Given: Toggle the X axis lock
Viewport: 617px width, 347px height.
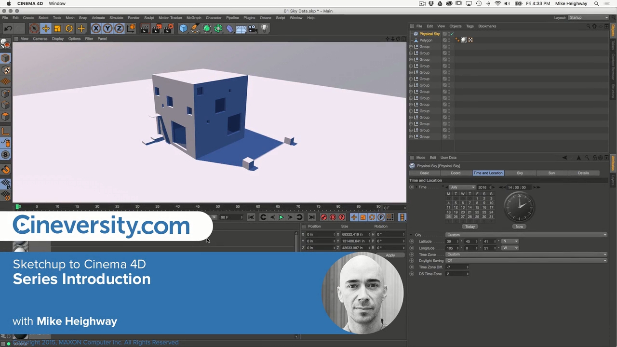Looking at the screenshot, I should [x=96, y=28].
